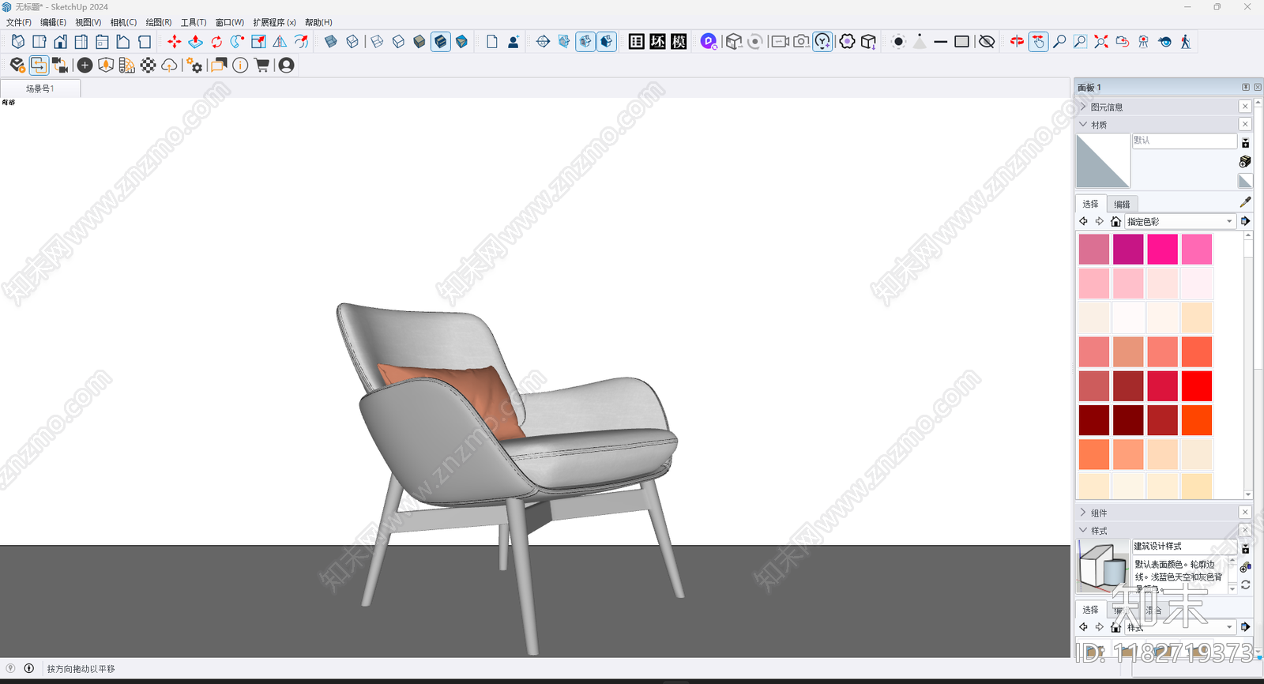1264x684 pixels.
Task: Expand the 图元信息 panel section
Action: point(1083,107)
